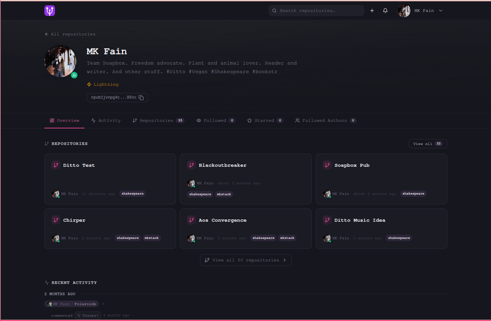Click author avatar on Ditto Test card
The height and width of the screenshot is (321, 491).
tap(55, 194)
